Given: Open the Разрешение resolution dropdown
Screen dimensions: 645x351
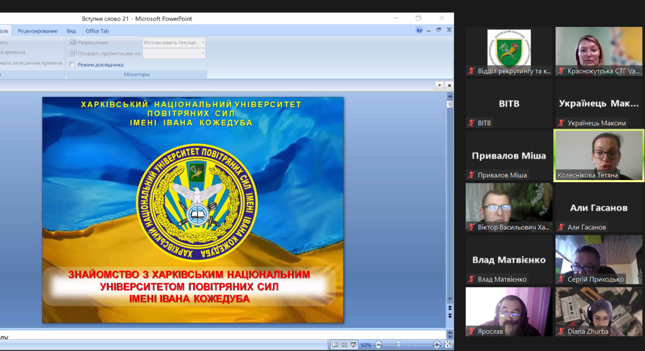Looking at the screenshot, I should (x=174, y=42).
